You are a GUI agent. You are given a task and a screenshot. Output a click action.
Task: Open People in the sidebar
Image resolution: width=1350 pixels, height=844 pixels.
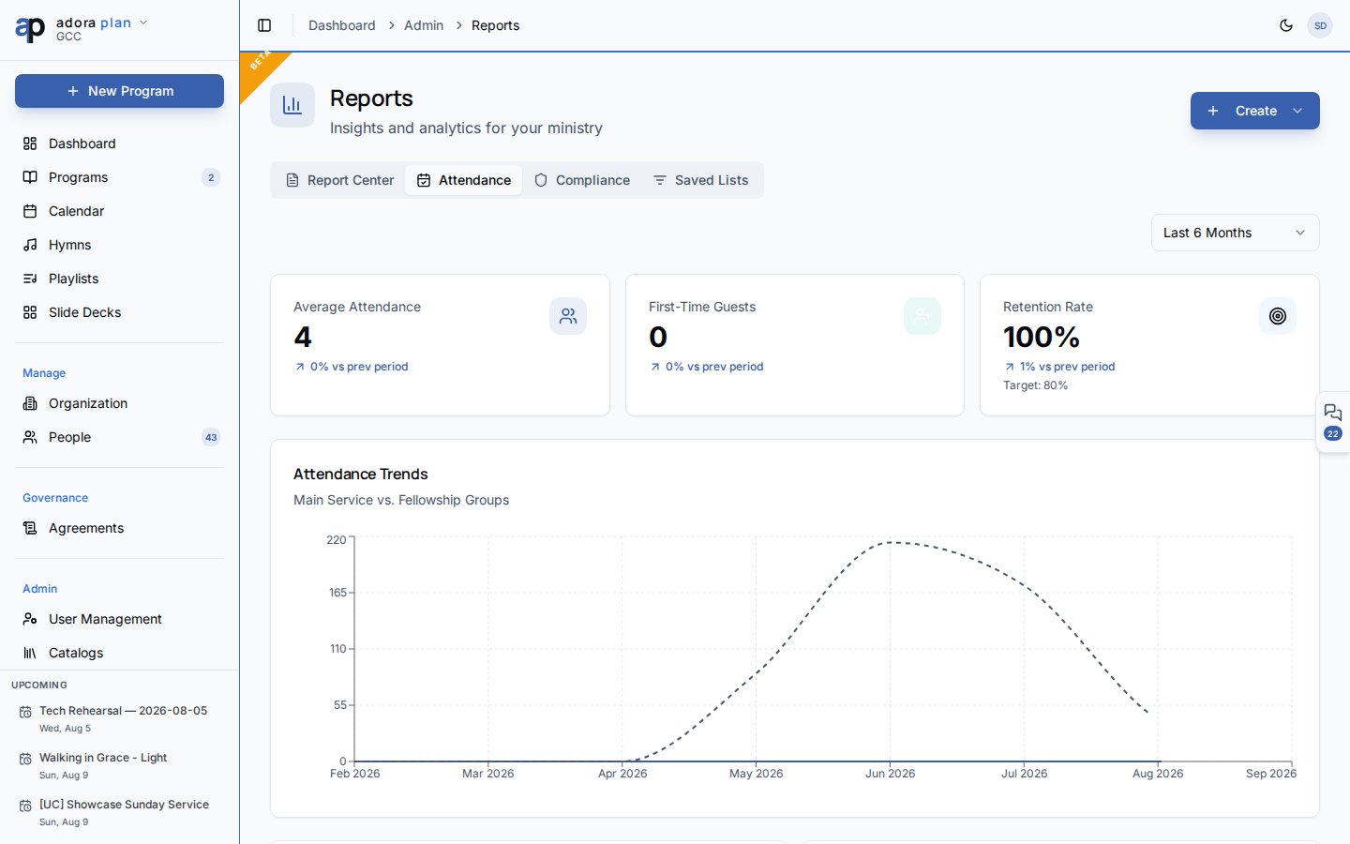[x=119, y=437]
